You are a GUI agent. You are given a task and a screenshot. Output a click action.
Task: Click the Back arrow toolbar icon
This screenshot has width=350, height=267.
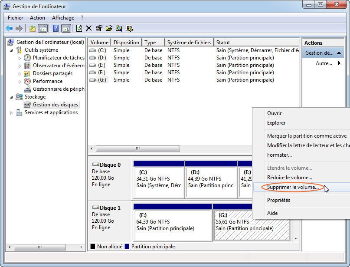(9, 28)
